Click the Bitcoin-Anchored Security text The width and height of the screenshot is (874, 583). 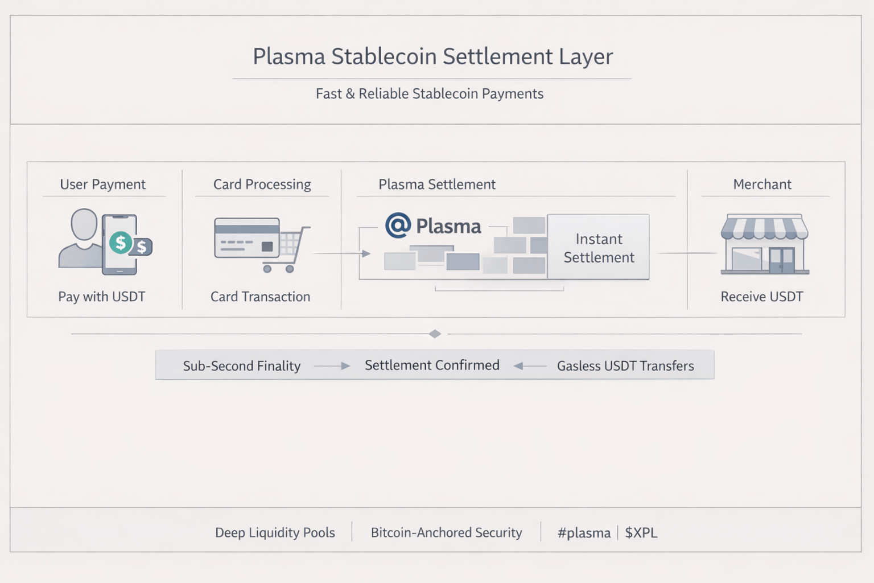pos(447,533)
